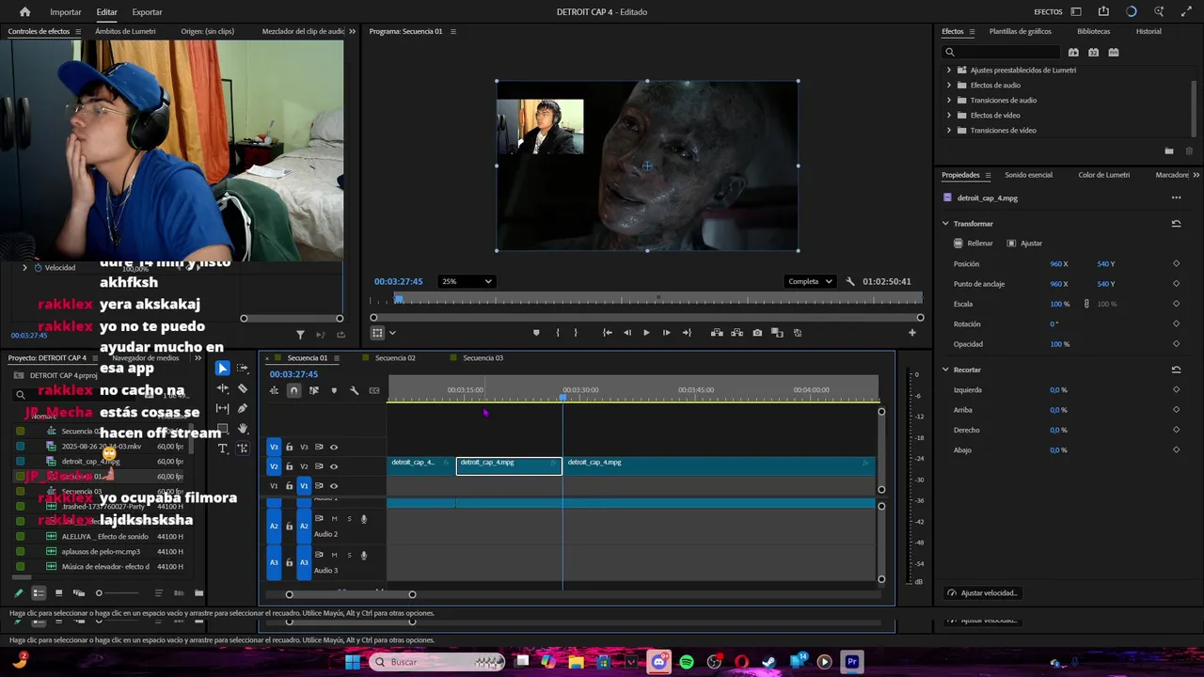Filter accelerated effects icon
Screen dimensions: 1204x677
tap(1073, 53)
